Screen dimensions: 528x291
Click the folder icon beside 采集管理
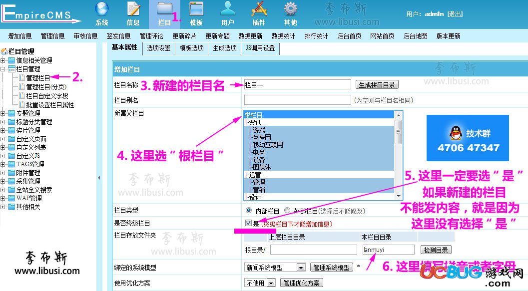tap(12, 181)
